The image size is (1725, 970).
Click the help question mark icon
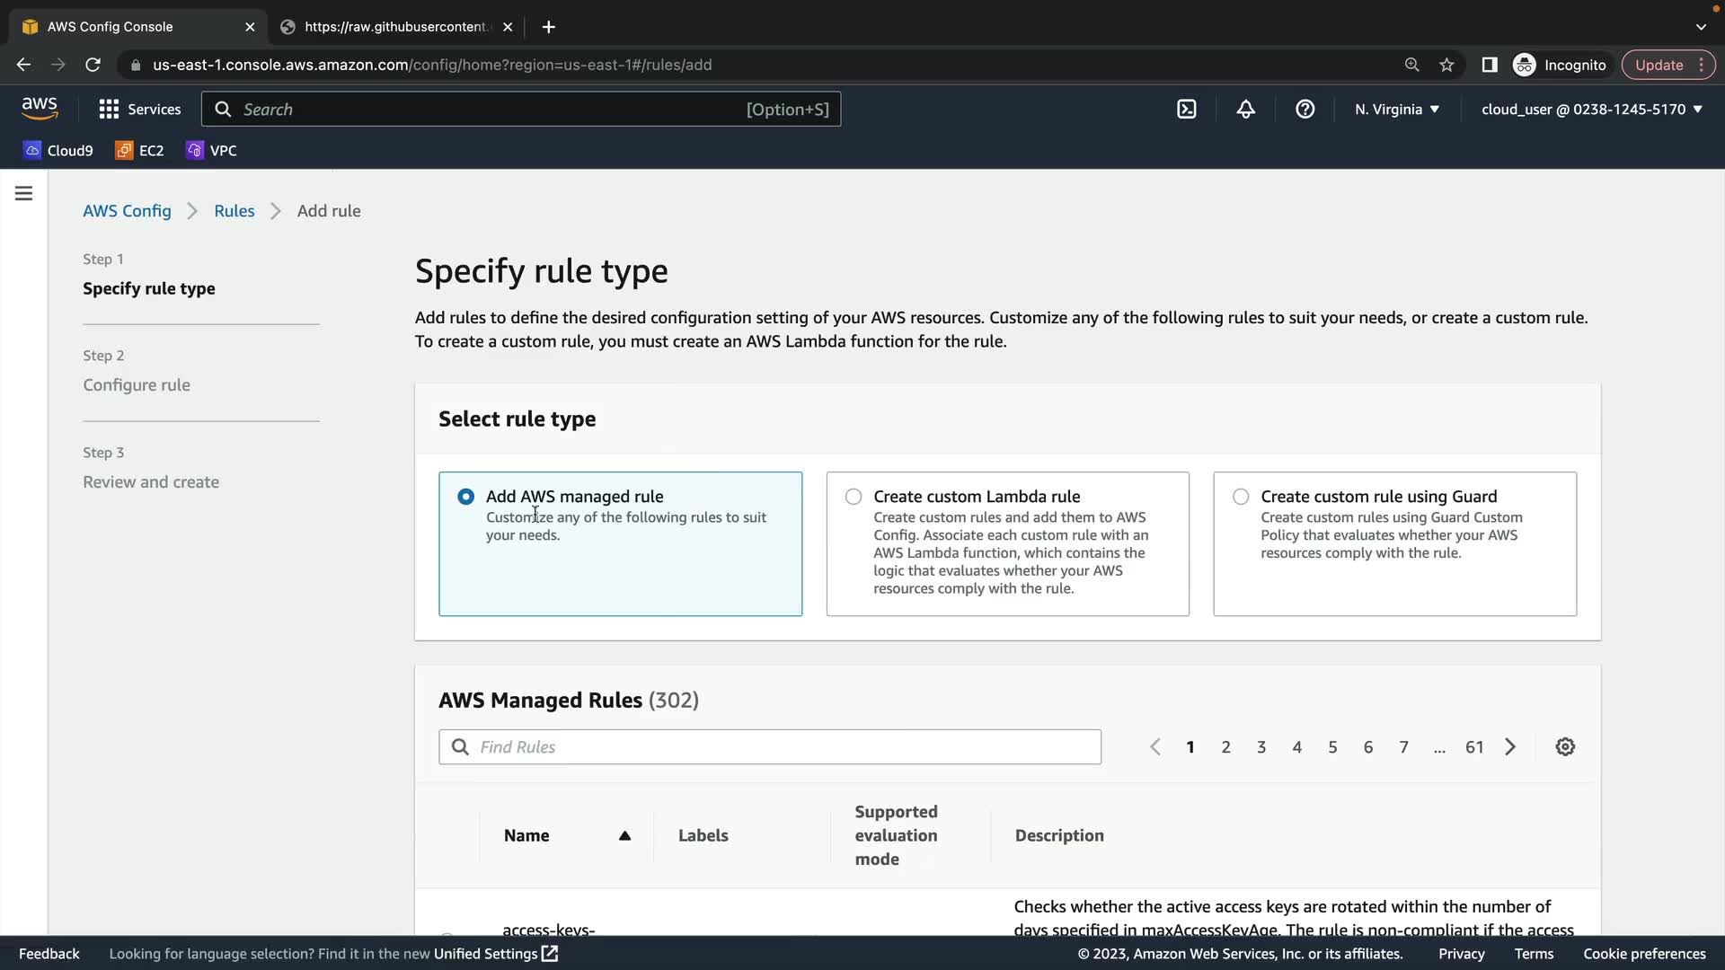coord(1305,110)
